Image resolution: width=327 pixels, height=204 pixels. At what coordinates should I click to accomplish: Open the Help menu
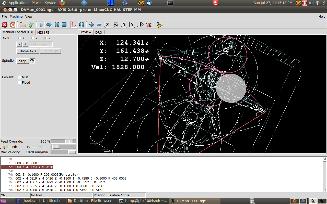coord(322,16)
